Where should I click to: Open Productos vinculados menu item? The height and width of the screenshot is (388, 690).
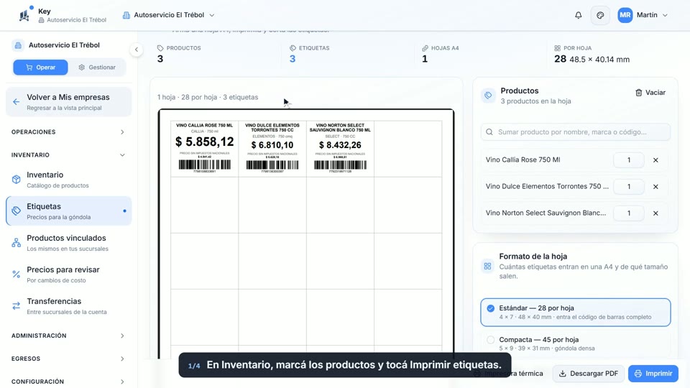coord(69,243)
